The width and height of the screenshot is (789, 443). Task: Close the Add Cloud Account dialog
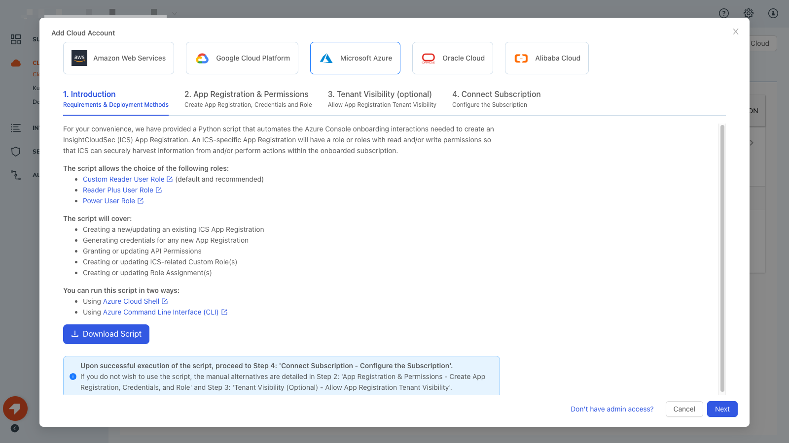pos(736,32)
